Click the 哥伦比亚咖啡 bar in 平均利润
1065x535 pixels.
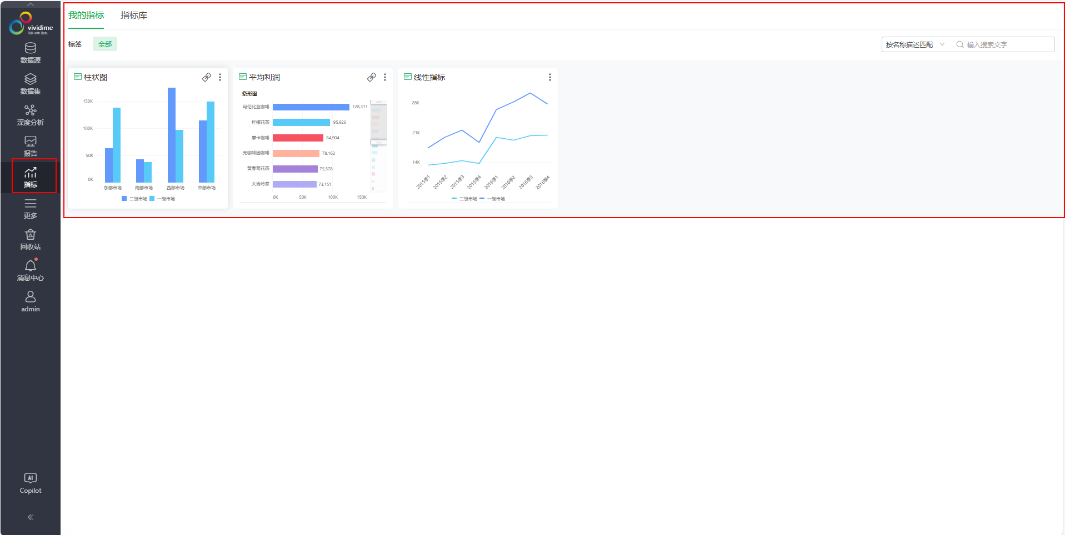(x=311, y=107)
